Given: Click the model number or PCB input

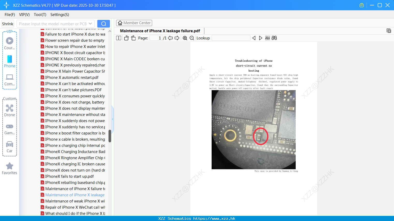Looking at the screenshot, I should (x=53, y=24).
